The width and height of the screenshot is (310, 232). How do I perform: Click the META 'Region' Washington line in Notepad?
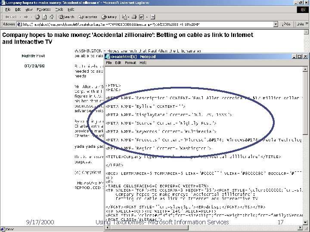158,148
